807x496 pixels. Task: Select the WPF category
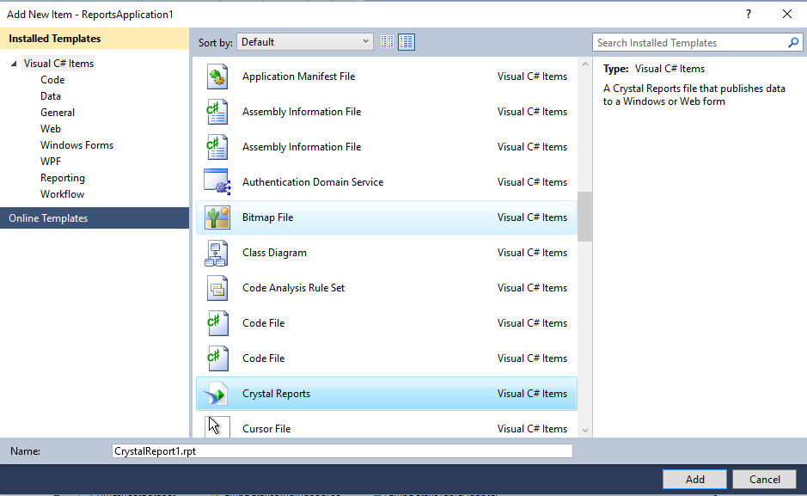tap(51, 162)
